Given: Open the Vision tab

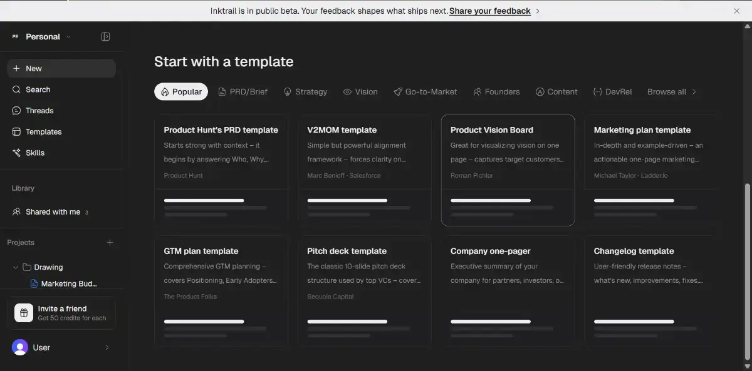Looking at the screenshot, I should tap(360, 92).
